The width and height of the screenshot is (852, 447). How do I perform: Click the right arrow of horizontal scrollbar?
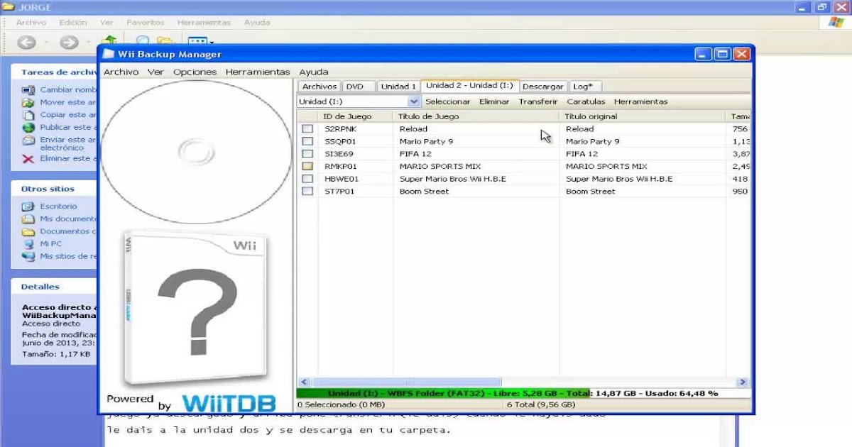click(743, 382)
